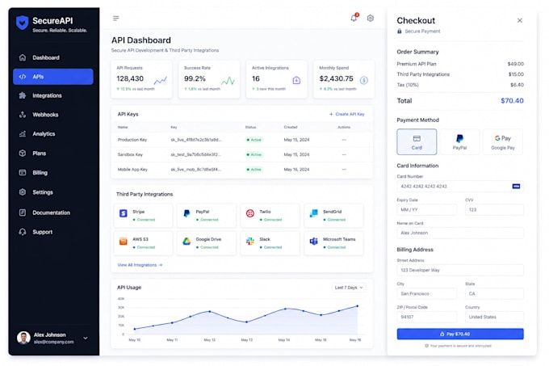The width and height of the screenshot is (549, 366).
Task: Click the Secure Payment lock icon
Action: tap(399, 32)
